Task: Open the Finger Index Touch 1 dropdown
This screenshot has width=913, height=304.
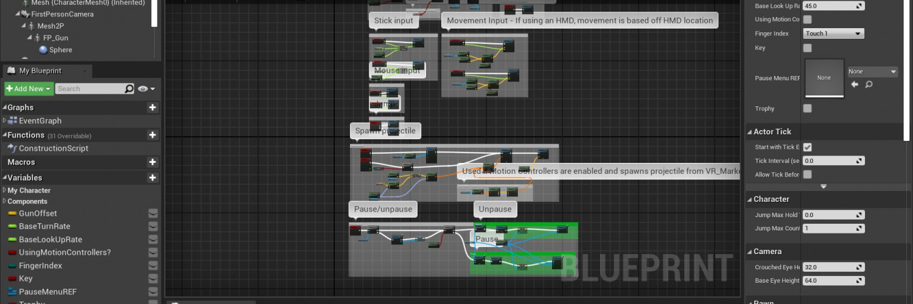Action: pos(833,33)
